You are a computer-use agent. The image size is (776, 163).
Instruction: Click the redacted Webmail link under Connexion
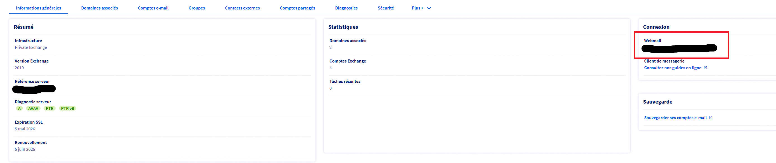tap(679, 48)
